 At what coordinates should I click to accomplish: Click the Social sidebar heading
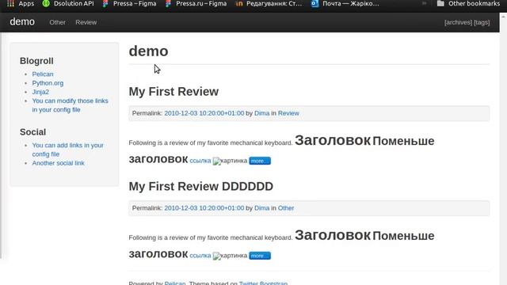click(x=32, y=132)
